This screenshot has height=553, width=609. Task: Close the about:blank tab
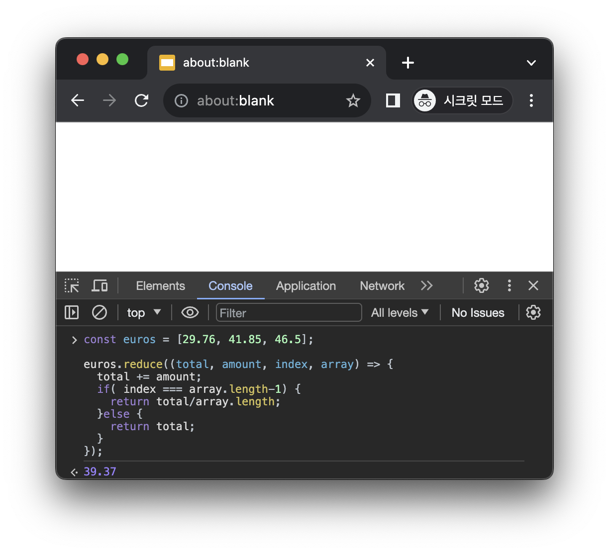pos(370,63)
